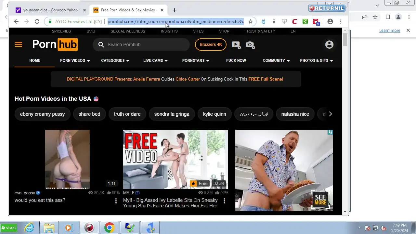Open the file explorer folder from the taskbar
Image resolution: width=416 pixels, height=234 pixels.
49,228
